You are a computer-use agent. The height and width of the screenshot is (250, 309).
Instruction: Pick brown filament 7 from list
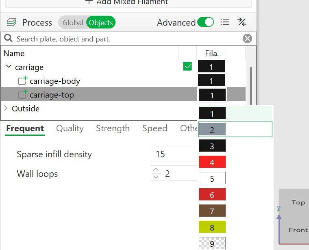(x=212, y=211)
